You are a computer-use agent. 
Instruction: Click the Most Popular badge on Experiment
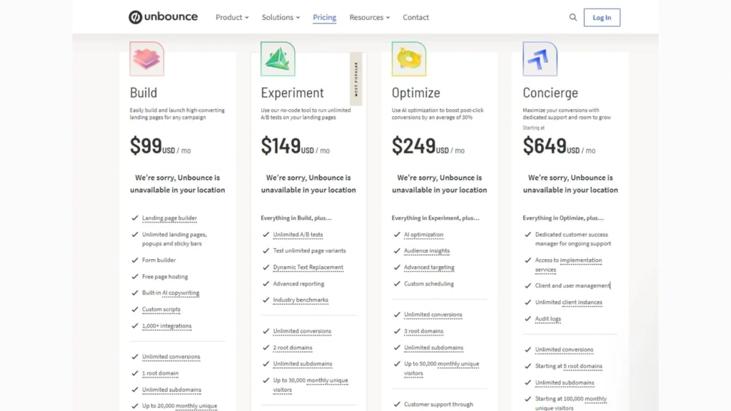pyautogui.click(x=356, y=78)
